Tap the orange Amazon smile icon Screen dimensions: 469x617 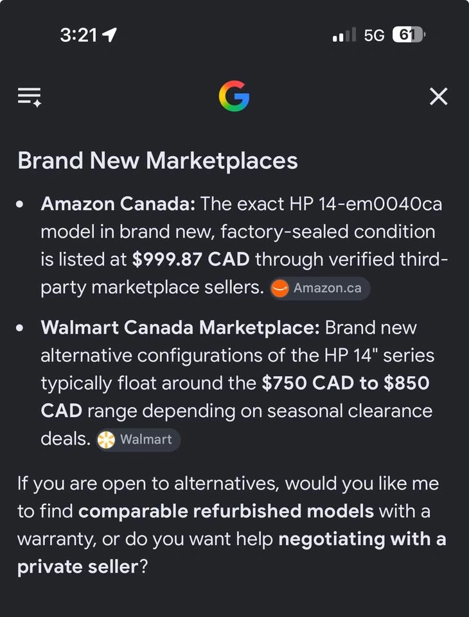279,289
